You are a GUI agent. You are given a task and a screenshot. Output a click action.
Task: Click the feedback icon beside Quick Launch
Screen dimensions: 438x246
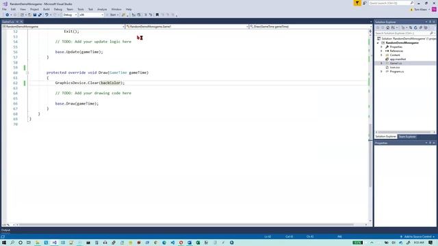[365, 3]
